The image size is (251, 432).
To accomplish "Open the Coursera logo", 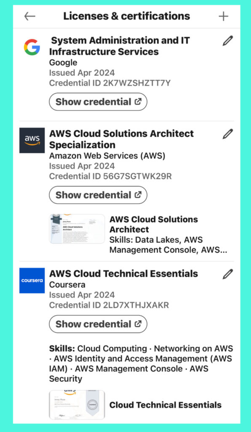I will tap(32, 281).
